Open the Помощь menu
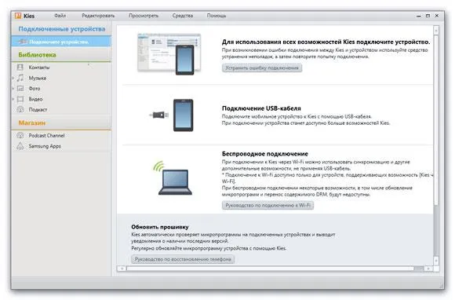This screenshot has width=455, height=300. (217, 16)
